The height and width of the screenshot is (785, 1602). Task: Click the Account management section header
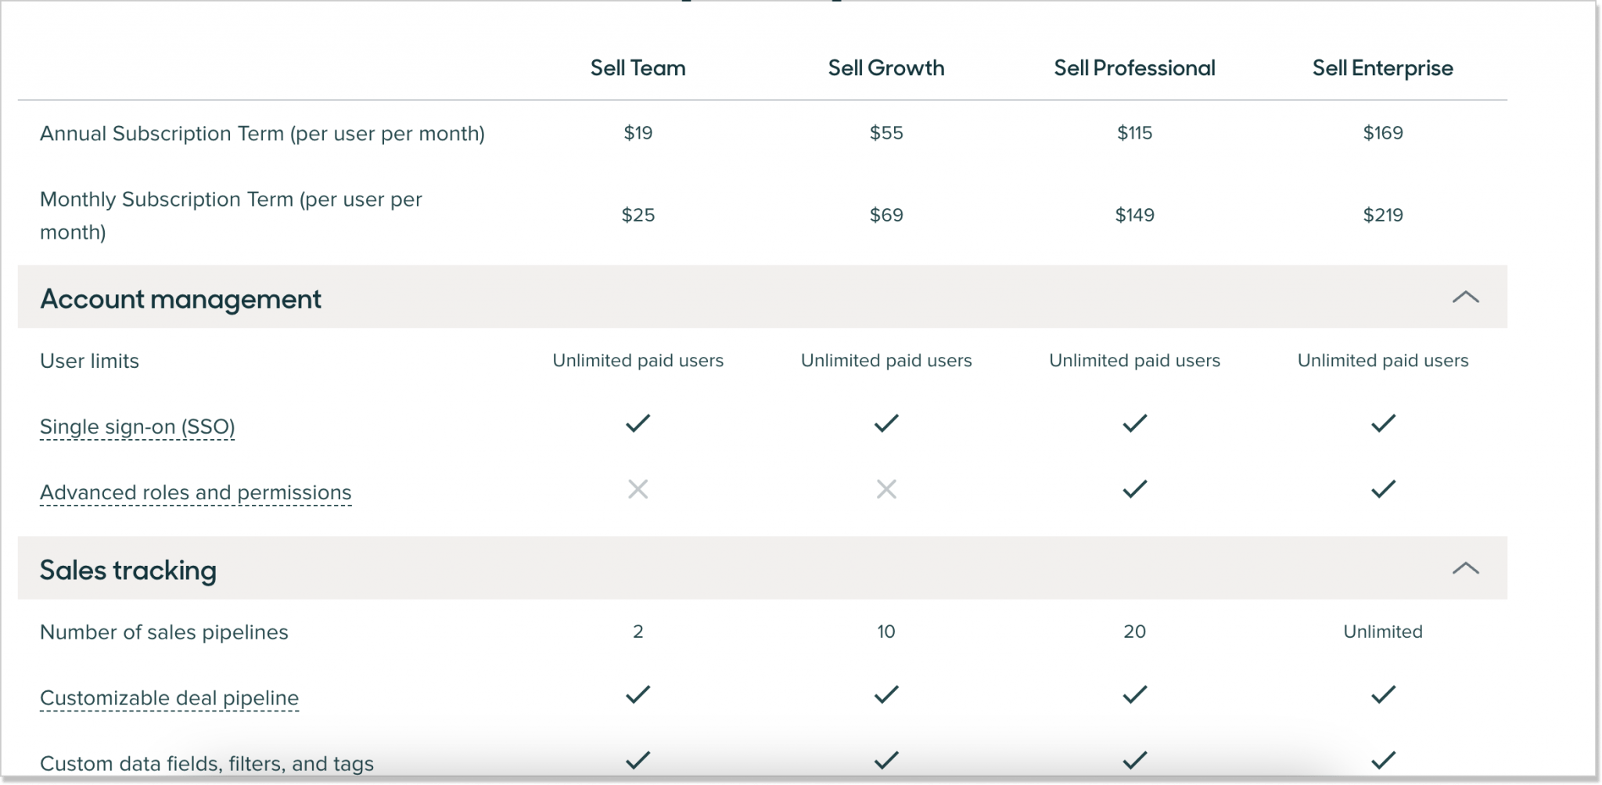[181, 299]
